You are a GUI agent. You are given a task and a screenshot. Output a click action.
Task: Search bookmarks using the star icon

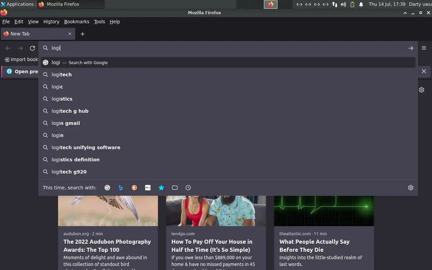coord(161,188)
